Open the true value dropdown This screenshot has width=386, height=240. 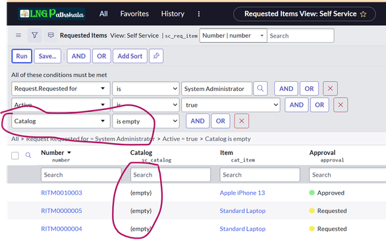231,105
